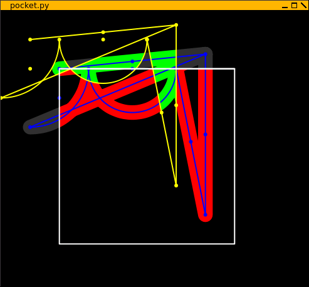Click yellow dot on vertical line beside green arc

pyautogui.click(x=176, y=105)
